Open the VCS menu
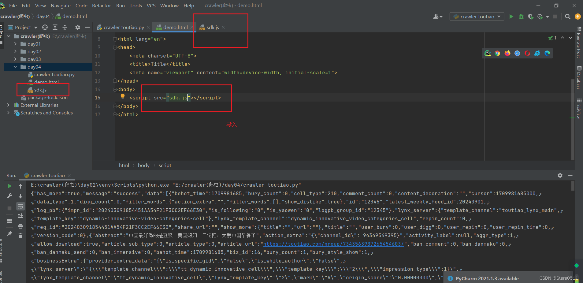Viewport: 583px width, 283px height. pyautogui.click(x=151, y=6)
